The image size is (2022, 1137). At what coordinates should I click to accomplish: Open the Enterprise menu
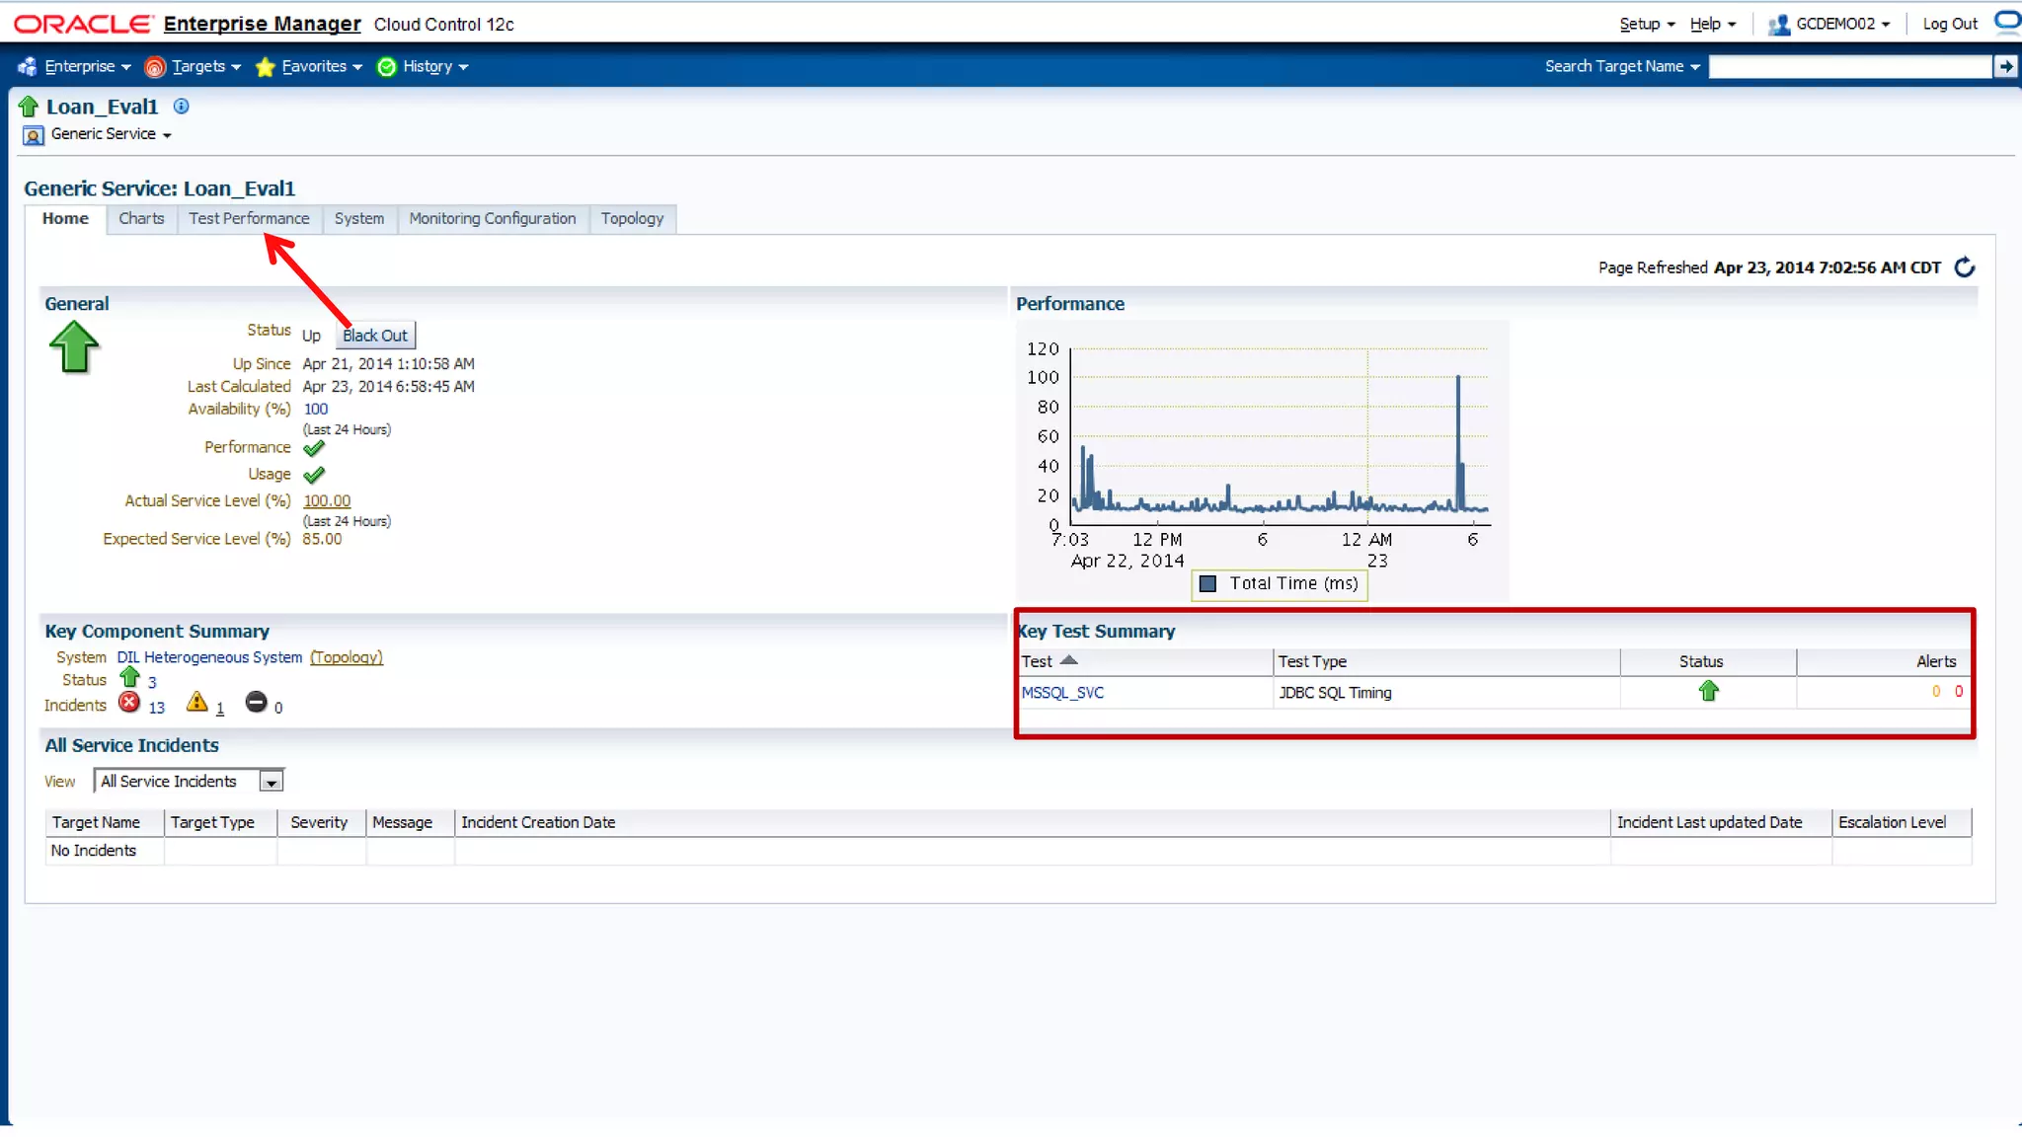pyautogui.click(x=88, y=67)
